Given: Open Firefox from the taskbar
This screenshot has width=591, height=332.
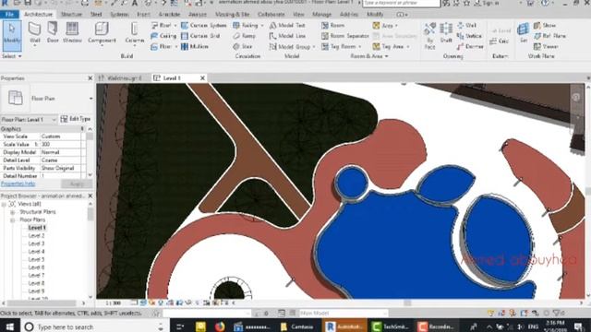Looking at the screenshot, I should coord(220,326).
